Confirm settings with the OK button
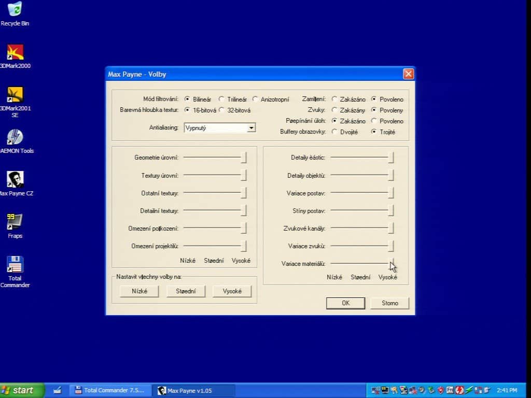This screenshot has height=398, width=531. click(345, 303)
